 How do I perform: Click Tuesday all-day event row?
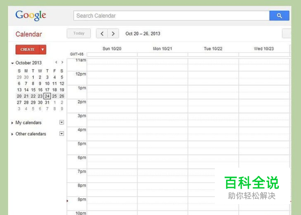pyautogui.click(x=213, y=55)
